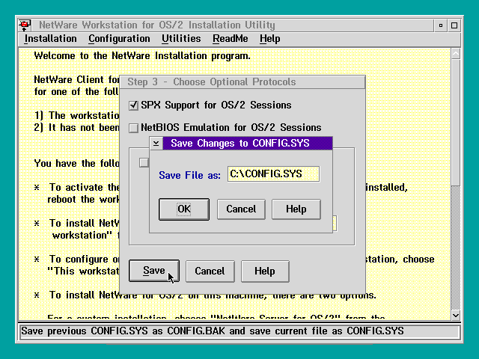The image size is (479, 359).
Task: Click scroll up arrow of main window
Action: (456, 54)
